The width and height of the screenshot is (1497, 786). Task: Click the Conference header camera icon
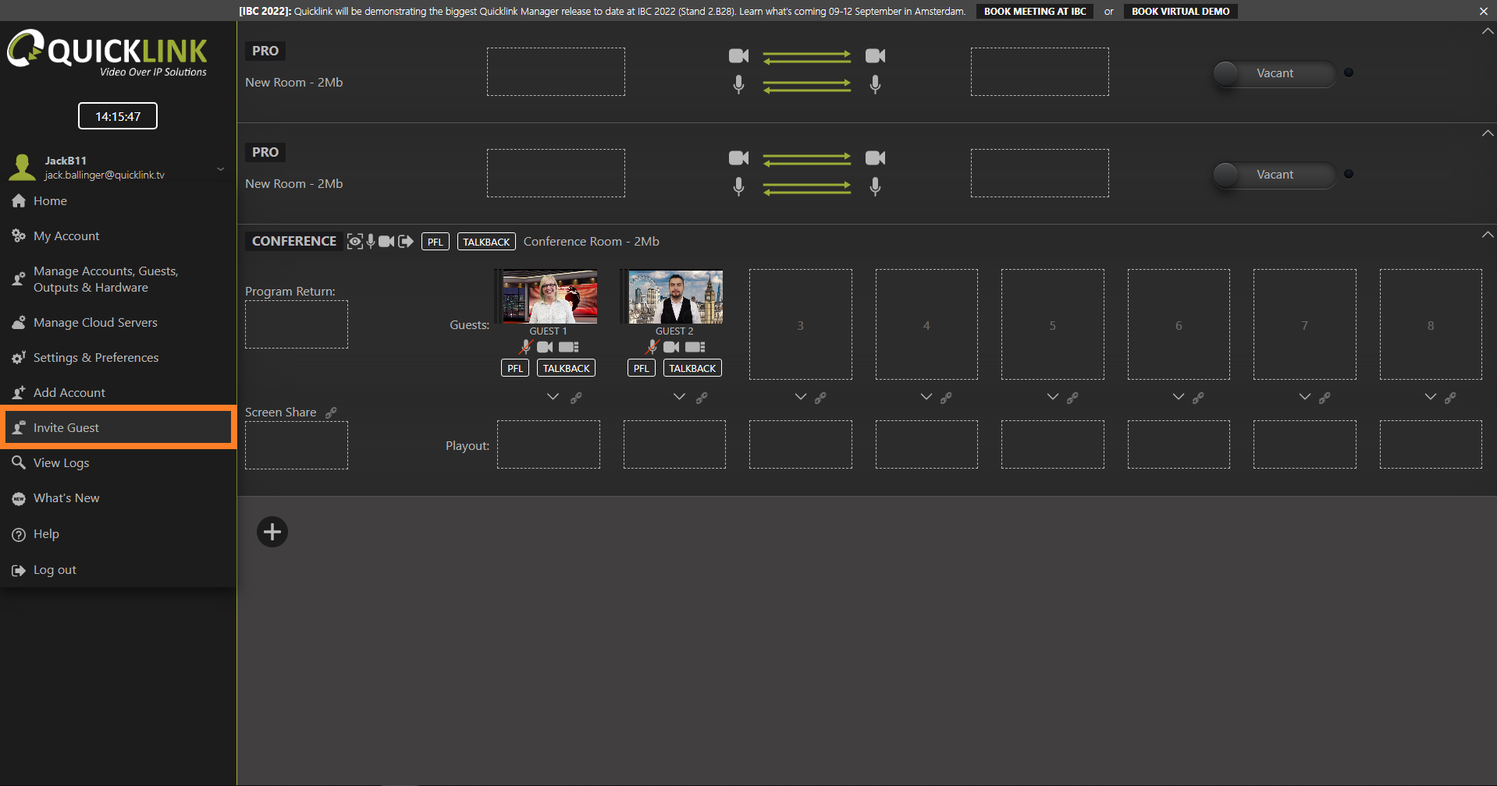pyautogui.click(x=386, y=242)
